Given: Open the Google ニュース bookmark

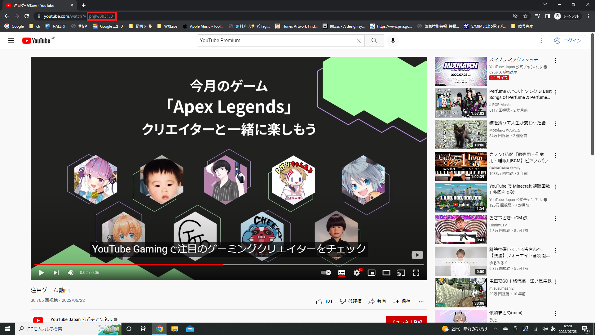Looking at the screenshot, I should (x=108, y=26).
